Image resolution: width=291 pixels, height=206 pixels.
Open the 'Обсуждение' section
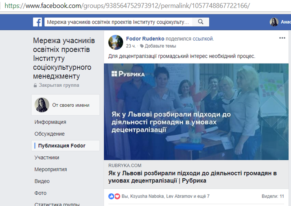[50, 134]
